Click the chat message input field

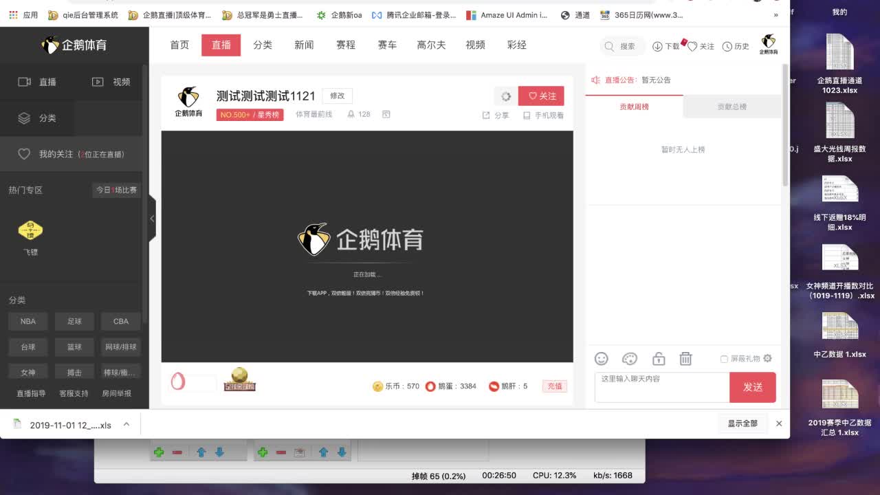pyautogui.click(x=661, y=387)
